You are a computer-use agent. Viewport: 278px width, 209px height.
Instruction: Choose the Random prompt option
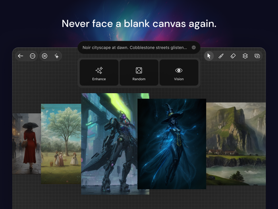139,72
